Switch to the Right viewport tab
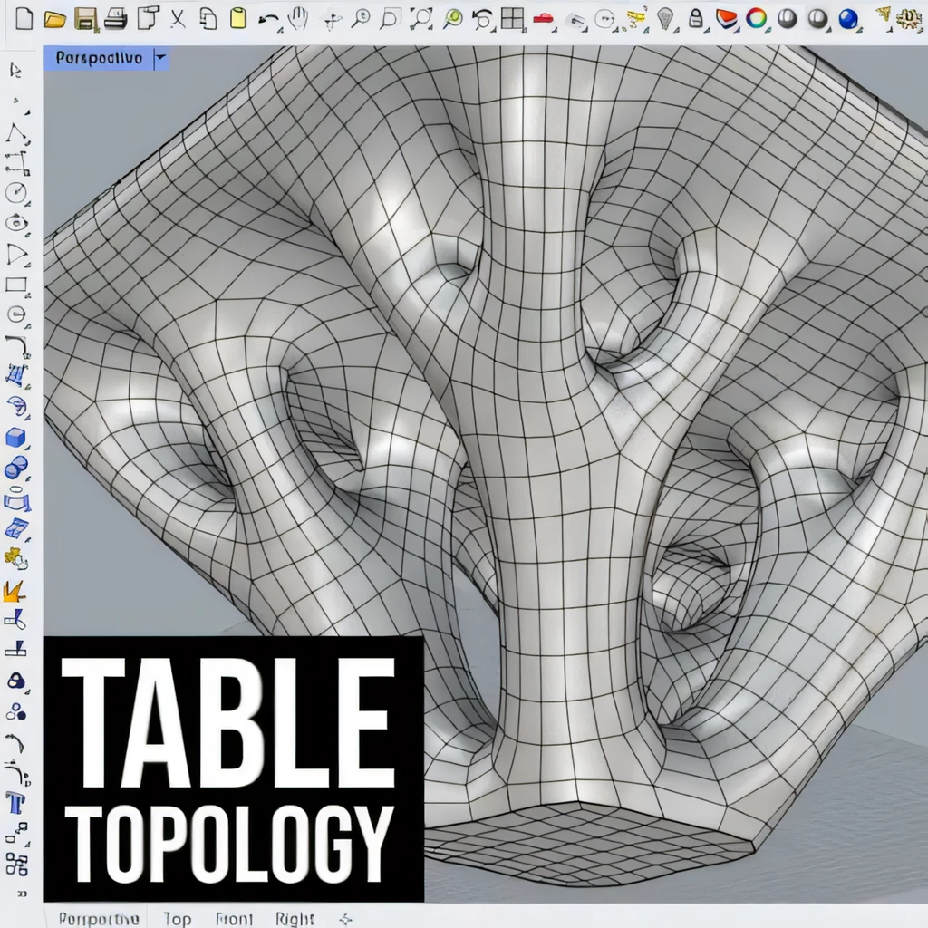The height and width of the screenshot is (928, 928). click(x=295, y=919)
